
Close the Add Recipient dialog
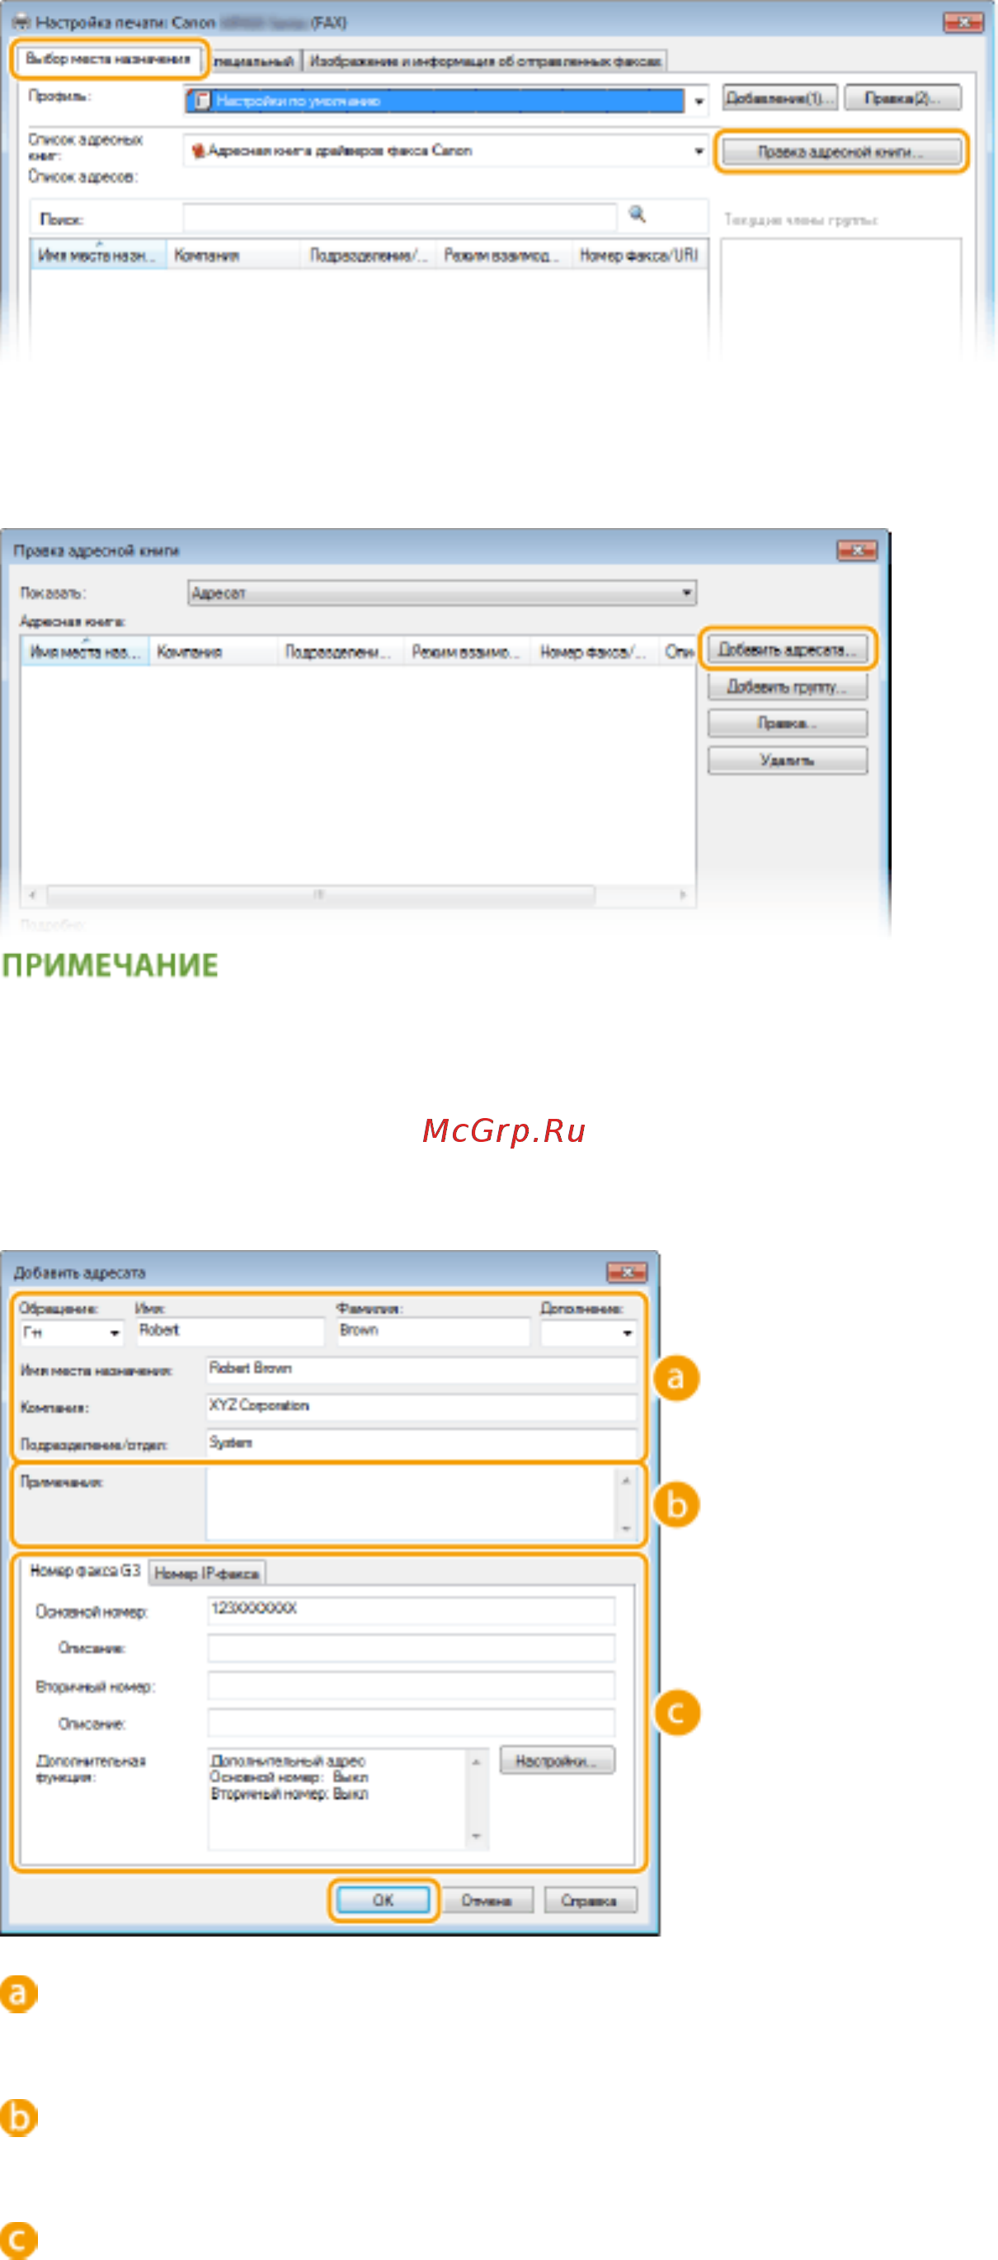pos(626,1272)
